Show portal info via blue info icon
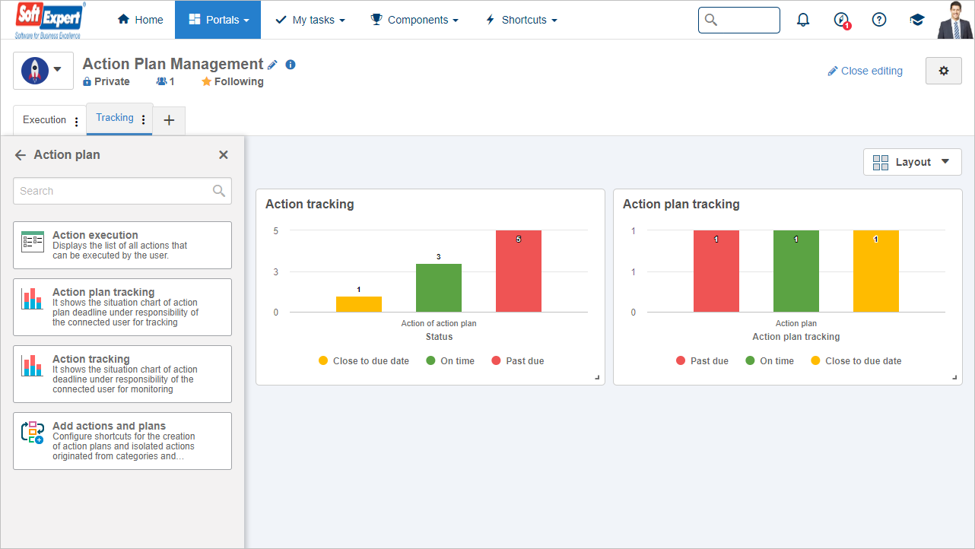The width and height of the screenshot is (975, 549). point(291,65)
